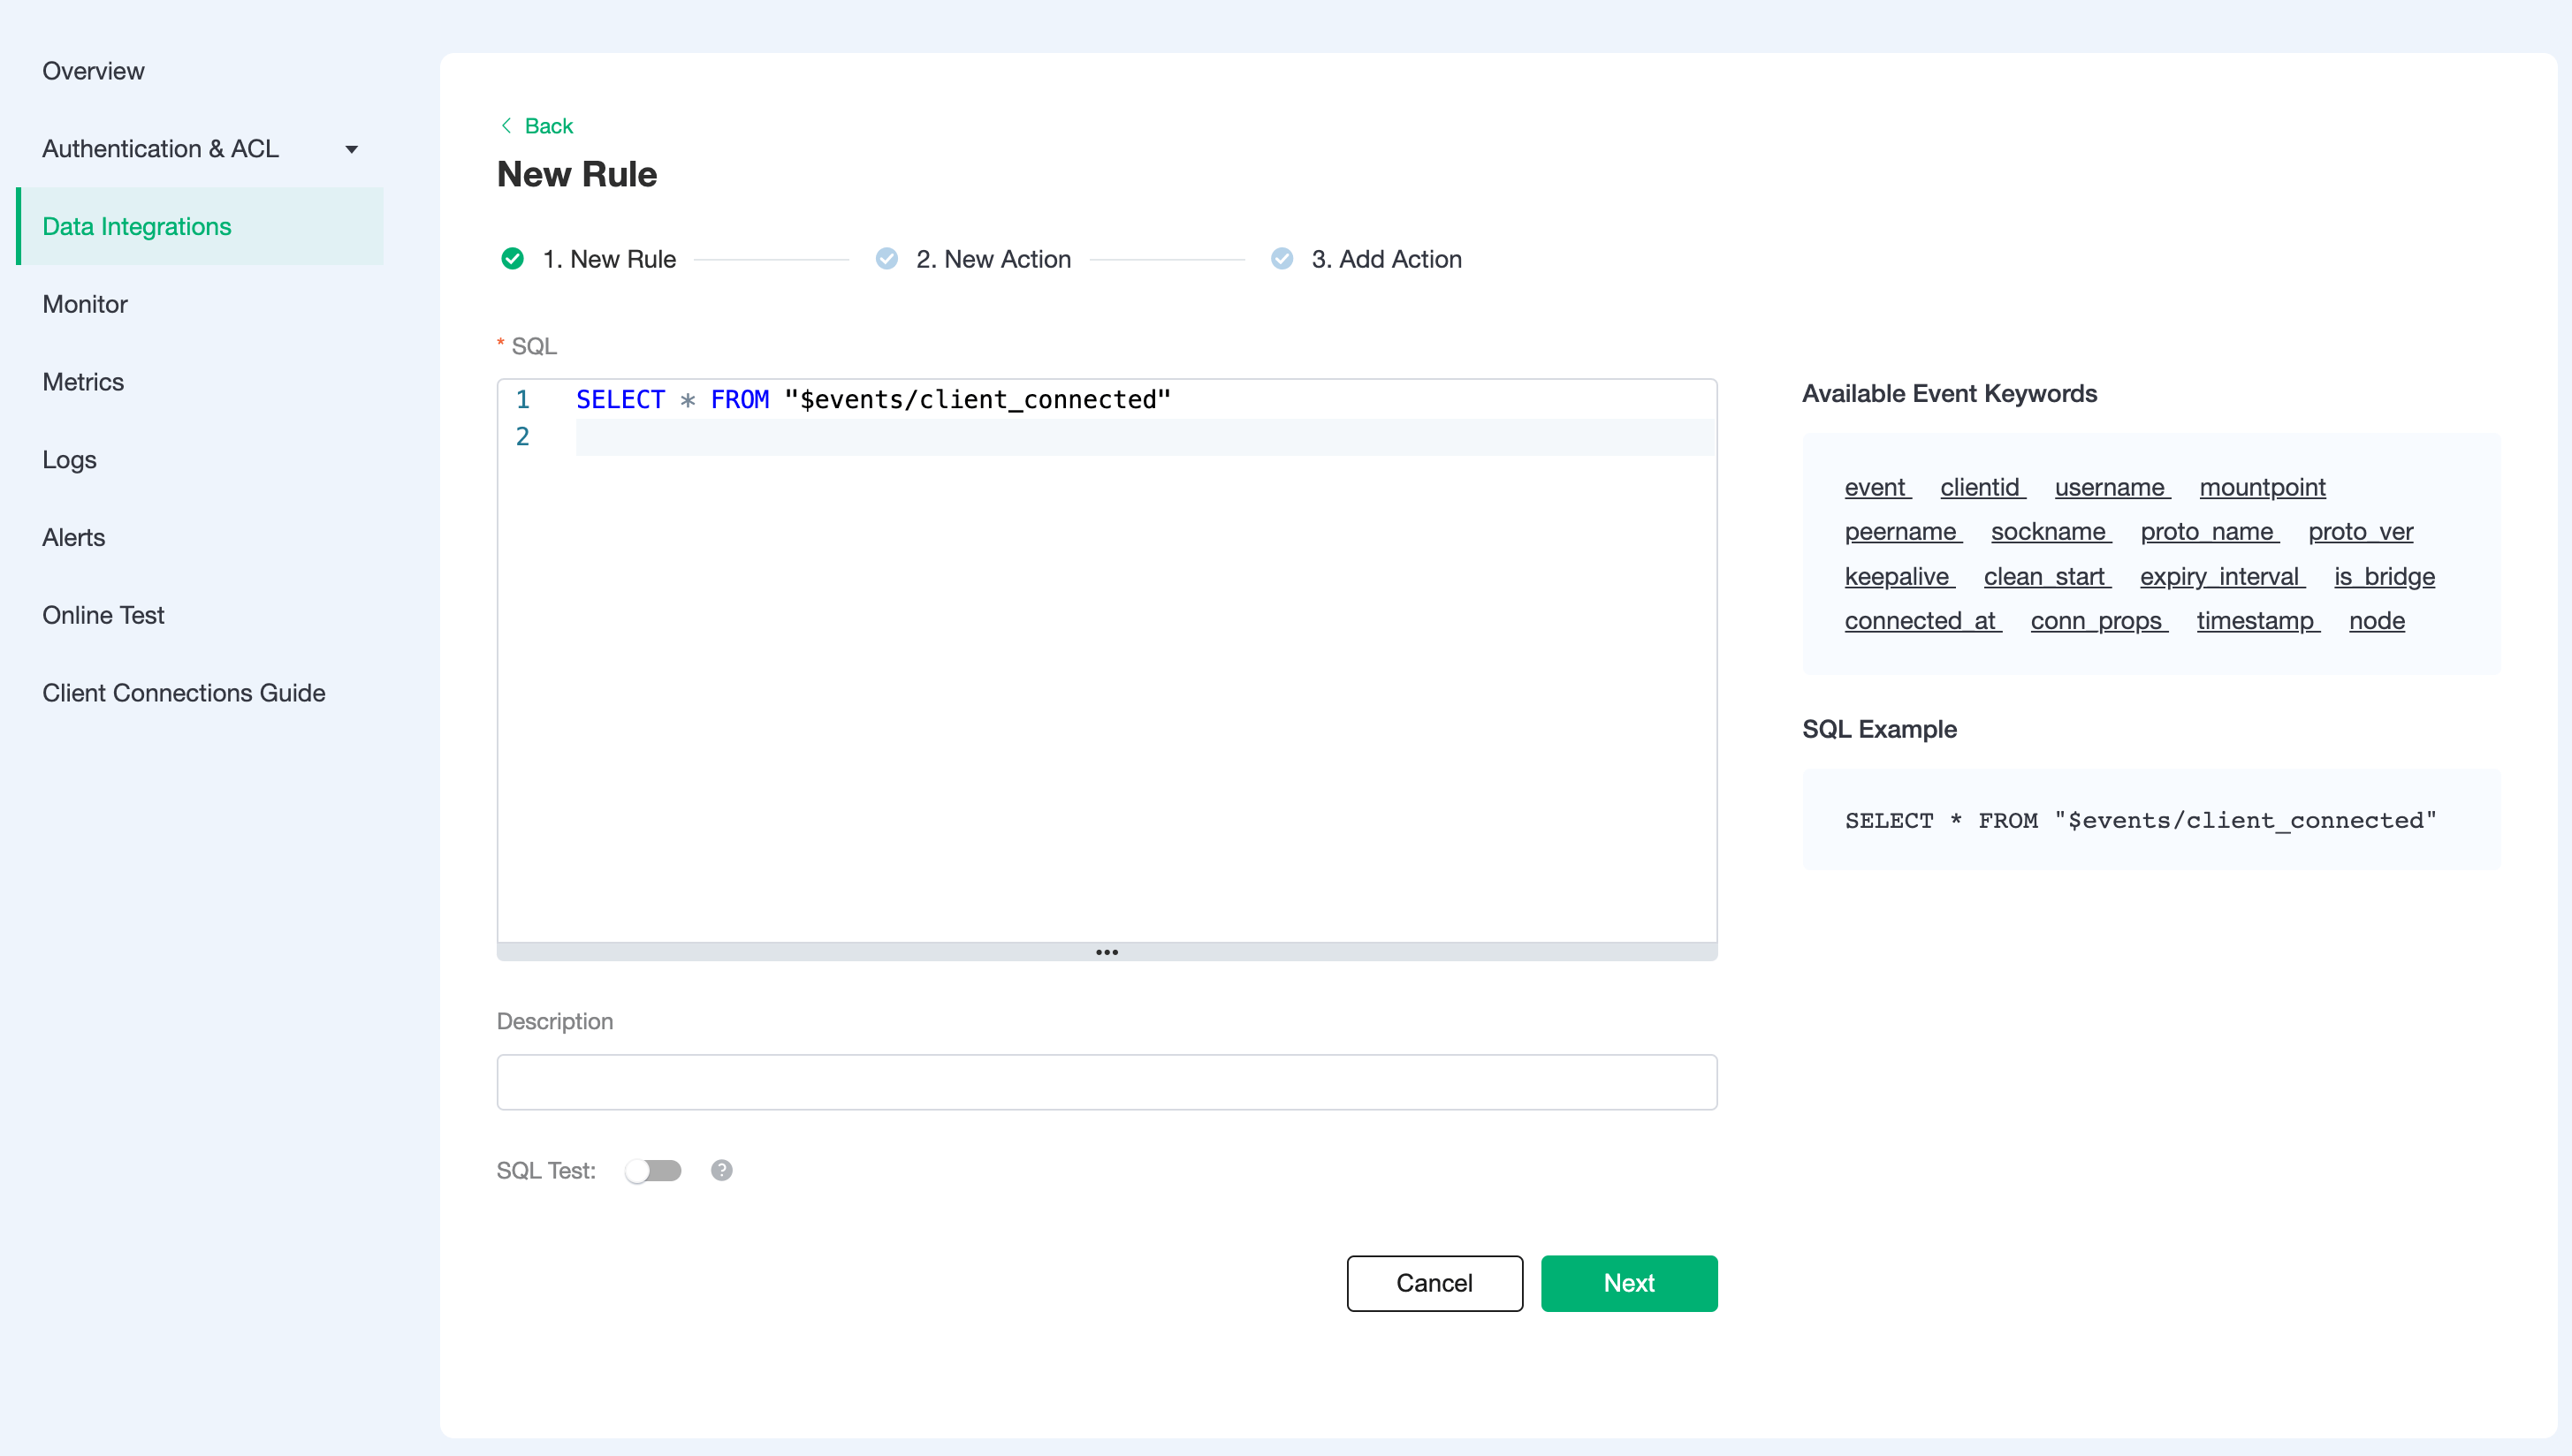Image resolution: width=2572 pixels, height=1456 pixels.
Task: Click inside the Description input field
Action: click(x=1107, y=1082)
